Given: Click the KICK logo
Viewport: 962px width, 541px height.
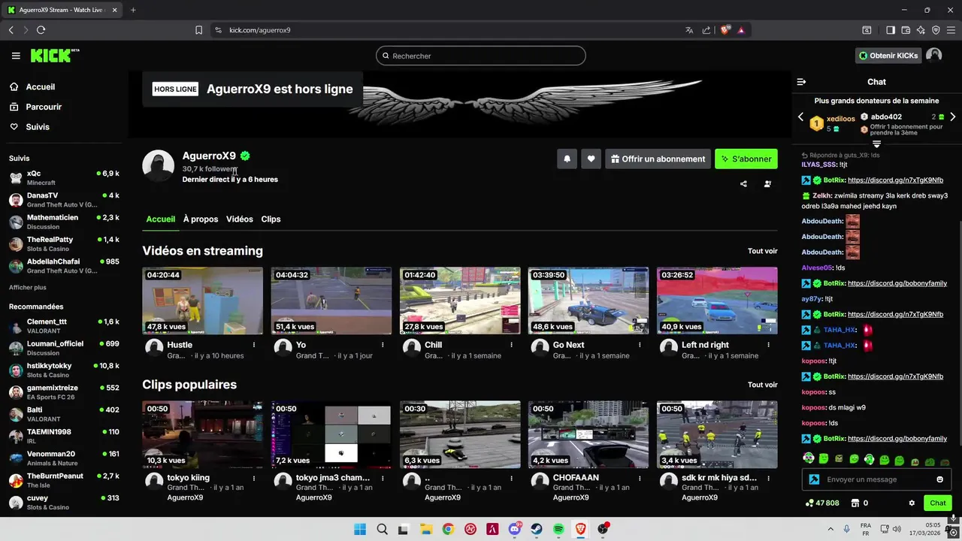Looking at the screenshot, I should click(x=54, y=56).
